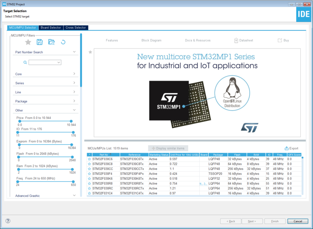This screenshot has width=313, height=229.
Task: Open the load filters folder icon
Action: [x=51, y=42]
